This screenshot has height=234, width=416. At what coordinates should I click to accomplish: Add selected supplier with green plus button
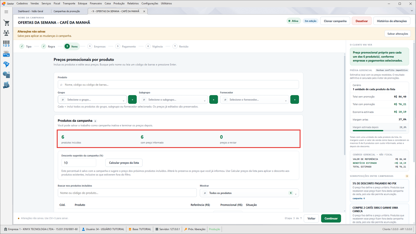click(295, 100)
